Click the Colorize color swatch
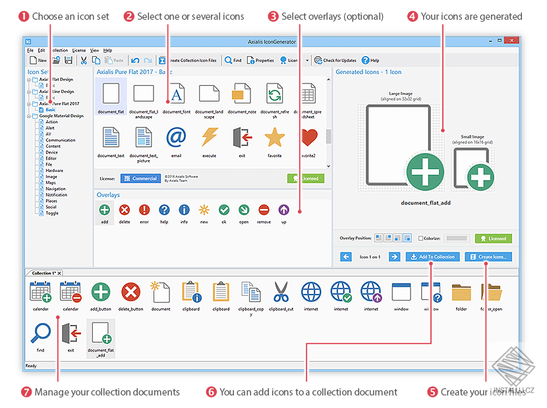547x408 pixels. (456, 238)
